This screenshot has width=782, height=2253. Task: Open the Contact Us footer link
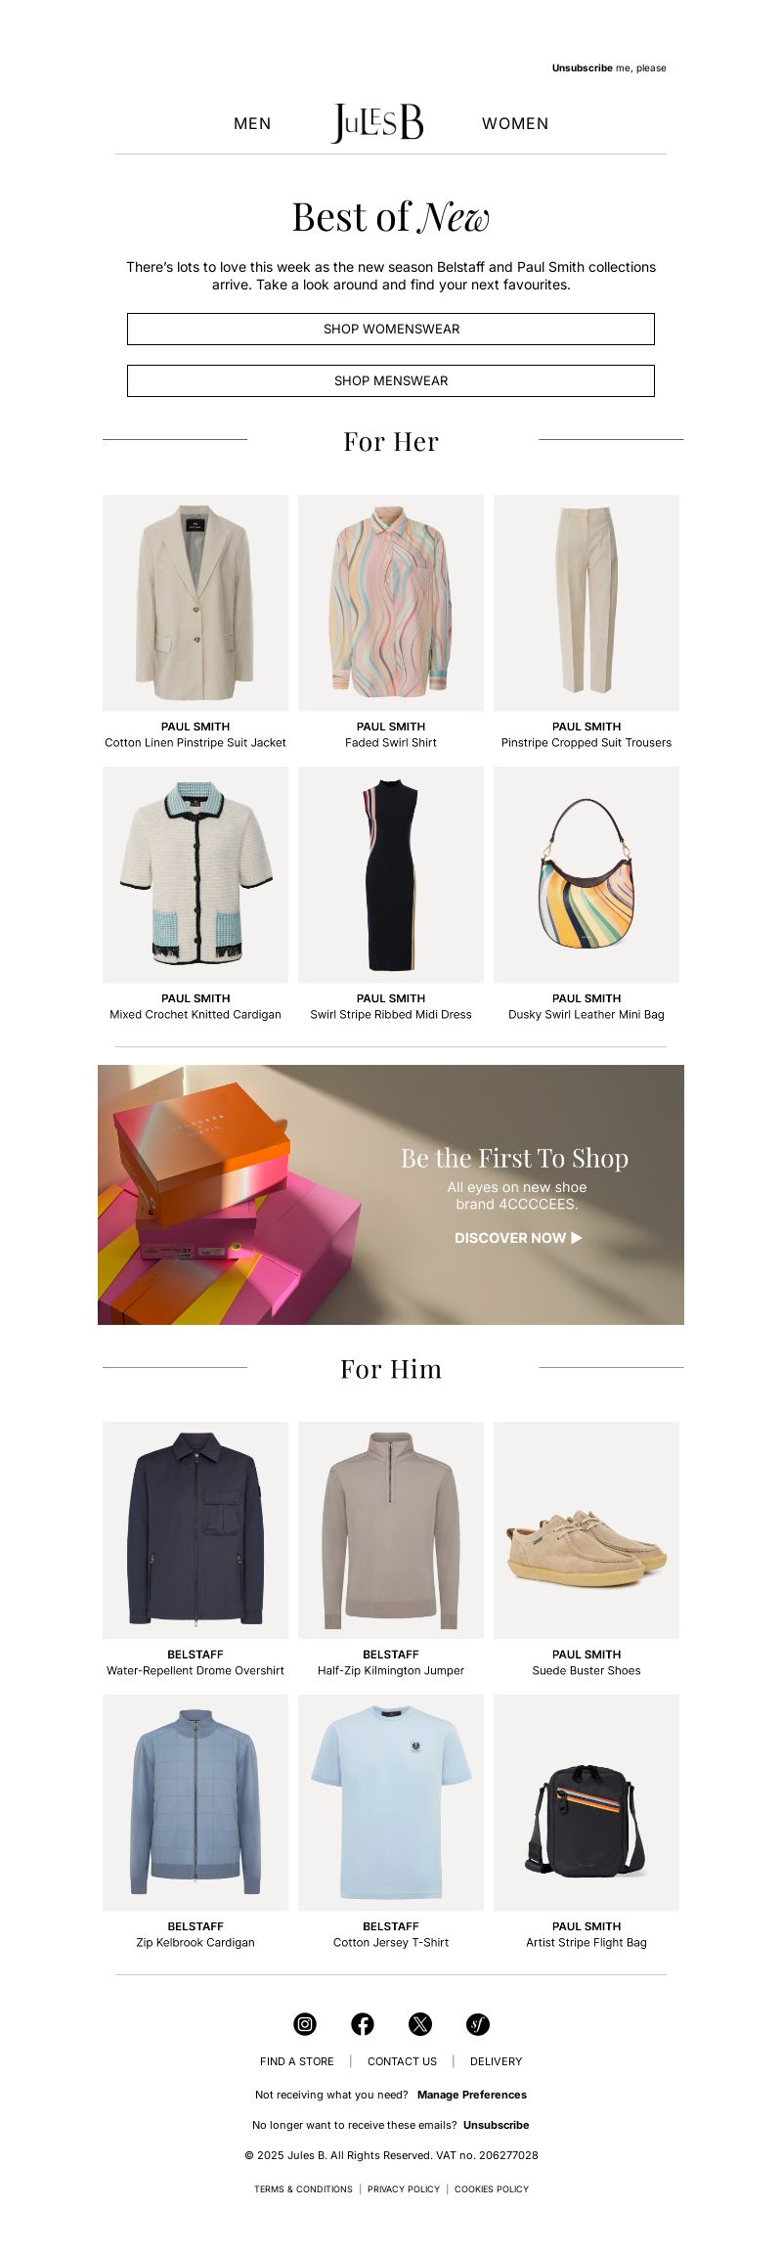tap(402, 2061)
